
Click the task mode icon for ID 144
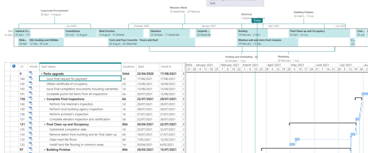[x=31, y=79]
